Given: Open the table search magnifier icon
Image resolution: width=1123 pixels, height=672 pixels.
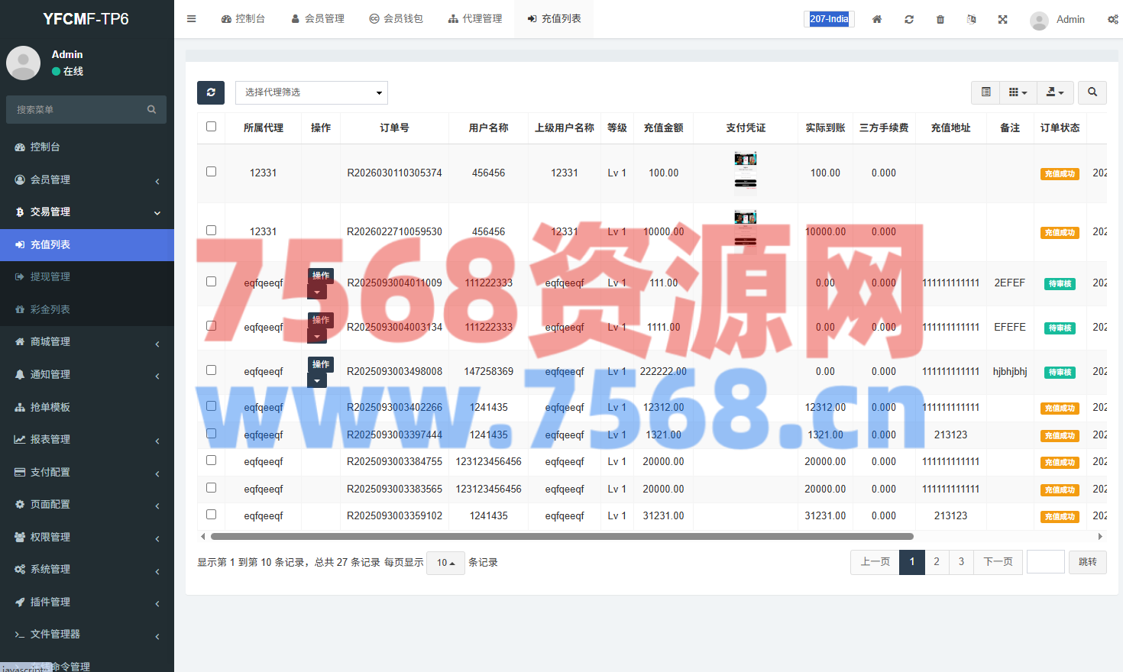Looking at the screenshot, I should pyautogui.click(x=1092, y=92).
